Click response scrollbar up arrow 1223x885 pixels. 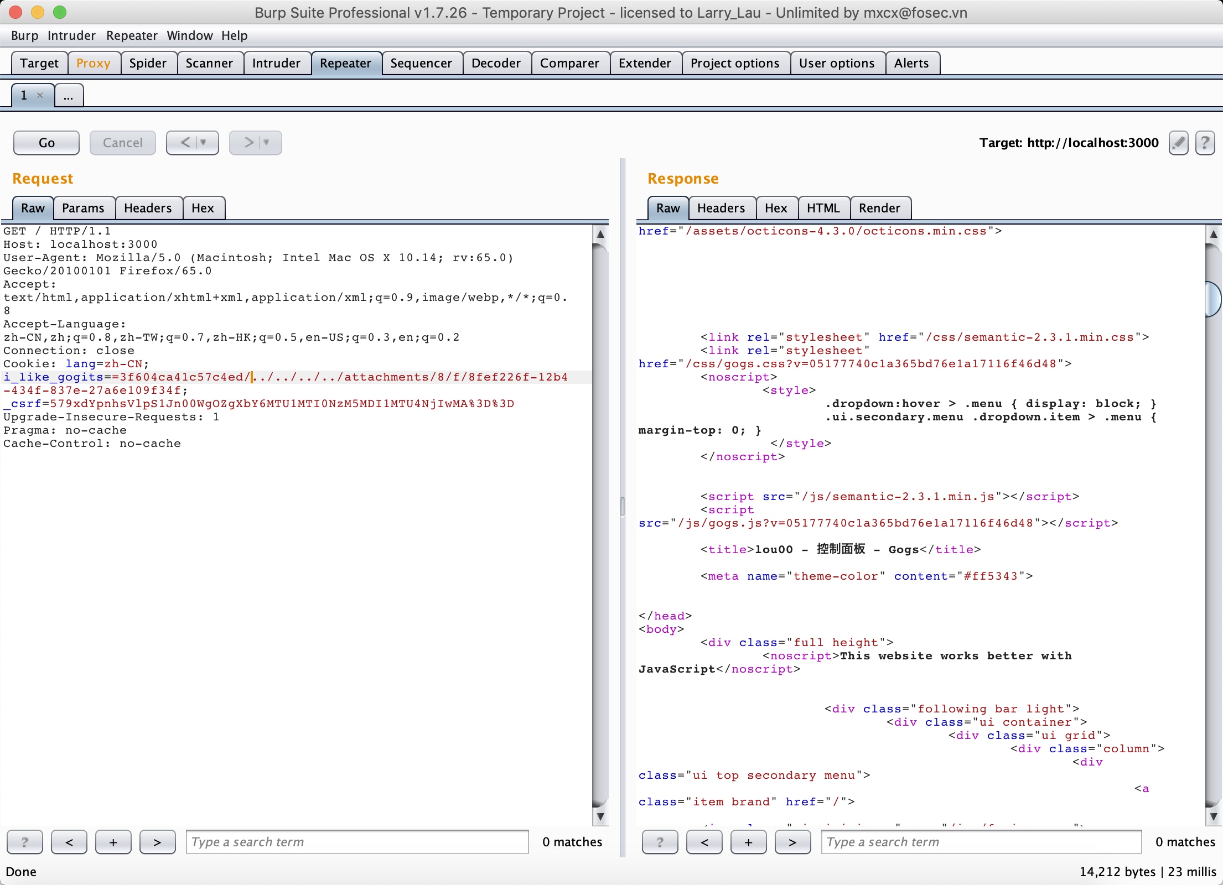[1213, 234]
